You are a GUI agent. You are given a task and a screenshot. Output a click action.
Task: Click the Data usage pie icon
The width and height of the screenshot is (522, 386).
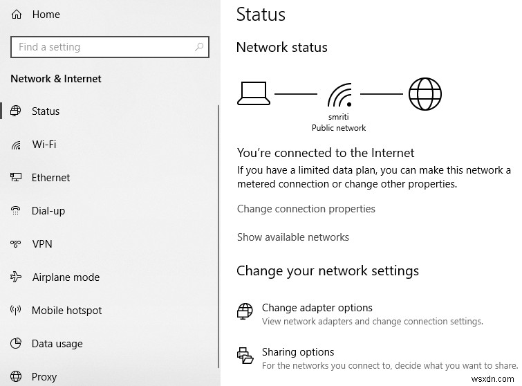click(x=17, y=344)
